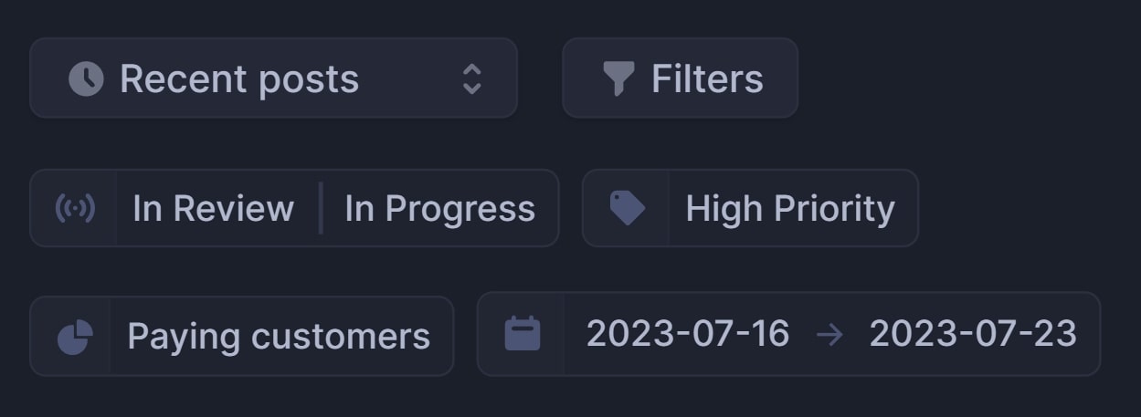The width and height of the screenshot is (1141, 417).
Task: Click the broadcast status icon
Action: click(74, 208)
